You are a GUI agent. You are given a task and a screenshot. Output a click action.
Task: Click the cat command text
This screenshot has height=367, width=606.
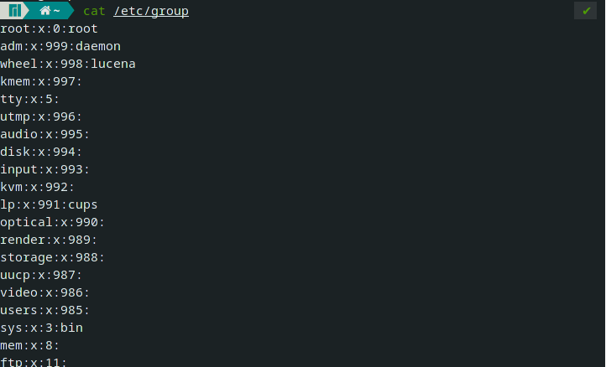[94, 12]
